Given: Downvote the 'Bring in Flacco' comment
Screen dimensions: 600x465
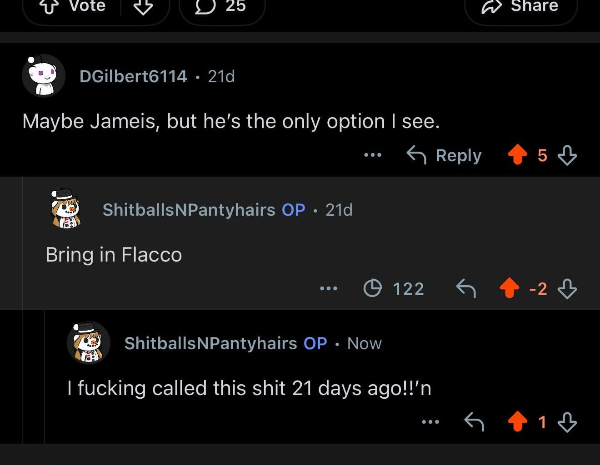Looking at the screenshot, I should [x=567, y=288].
